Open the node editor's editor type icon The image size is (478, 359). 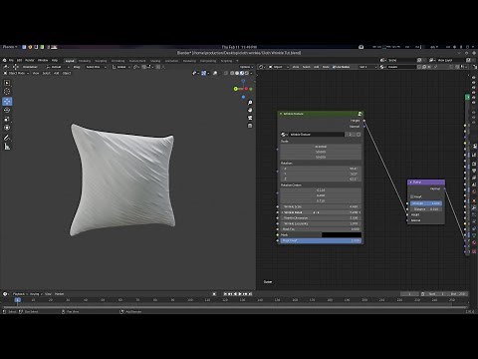pyautogui.click(x=262, y=67)
